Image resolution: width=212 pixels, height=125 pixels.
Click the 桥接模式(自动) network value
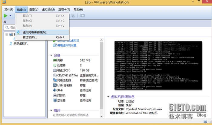(x=89, y=80)
